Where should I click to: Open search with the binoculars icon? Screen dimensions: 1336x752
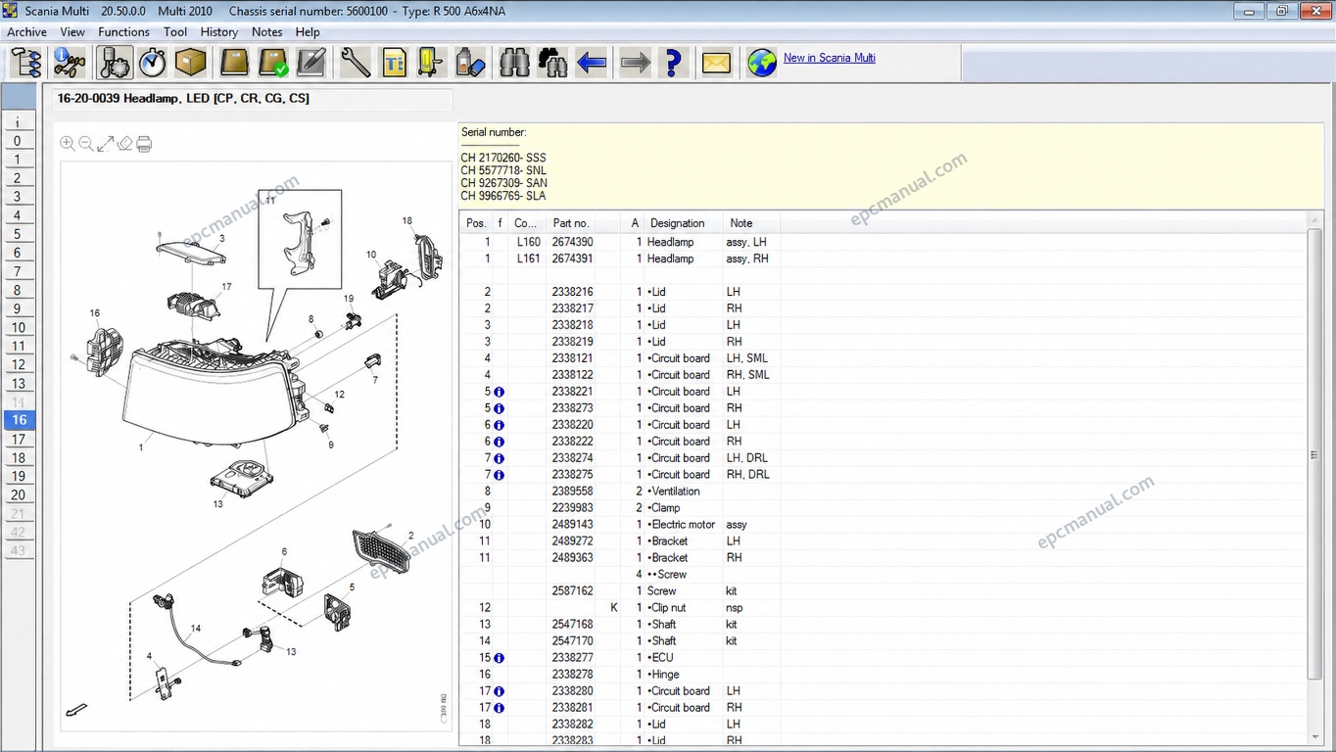[x=514, y=63]
